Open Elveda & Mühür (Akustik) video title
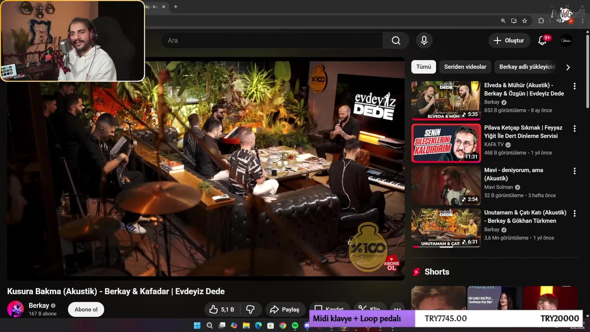 coord(524,89)
